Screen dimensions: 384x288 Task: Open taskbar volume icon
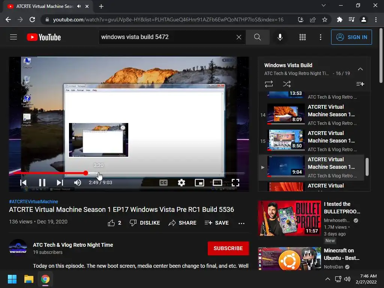click(x=347, y=279)
